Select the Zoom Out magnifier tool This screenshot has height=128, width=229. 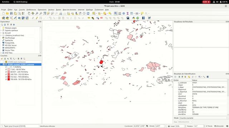click(x=41, y=14)
